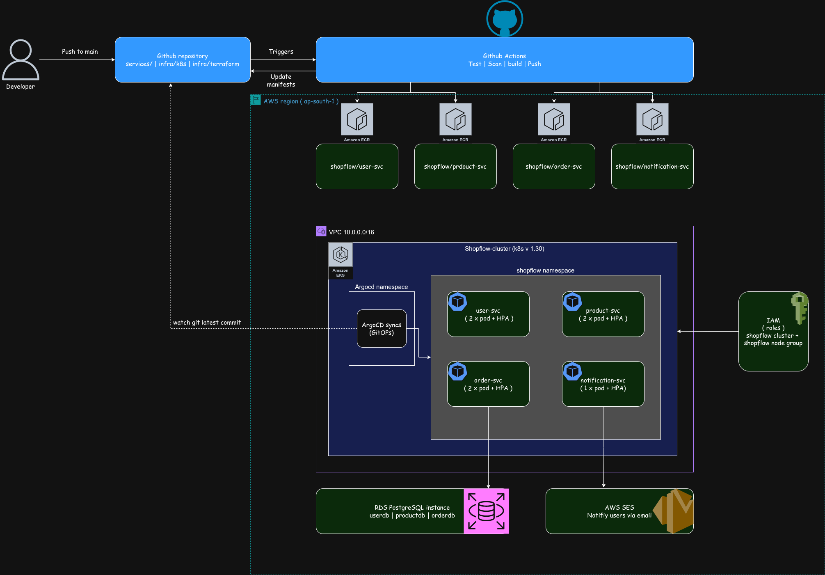Click the AWS region flag icon
This screenshot has height=575, width=825.
pyautogui.click(x=256, y=100)
